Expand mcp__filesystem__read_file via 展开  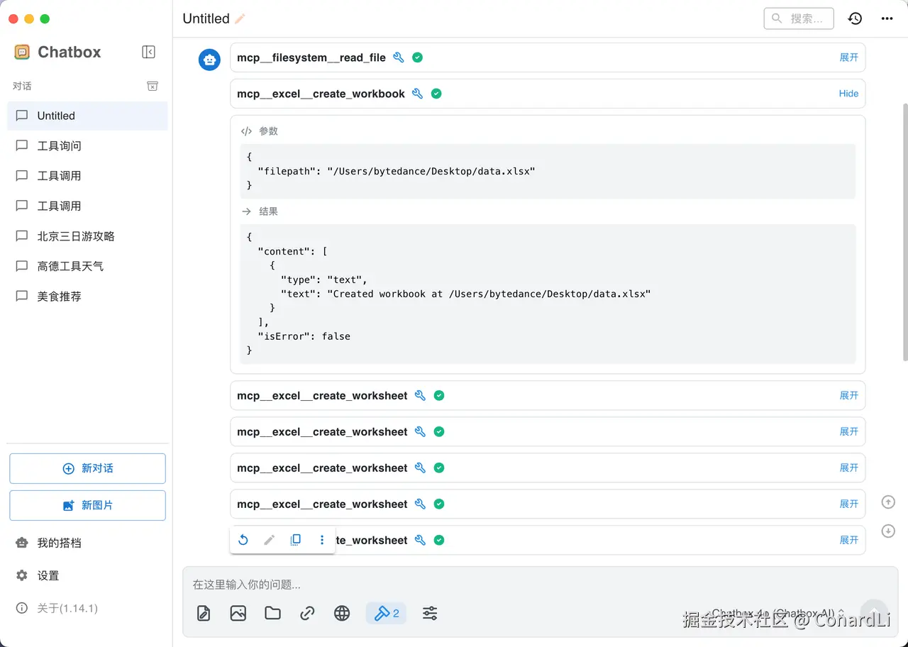pyautogui.click(x=849, y=57)
